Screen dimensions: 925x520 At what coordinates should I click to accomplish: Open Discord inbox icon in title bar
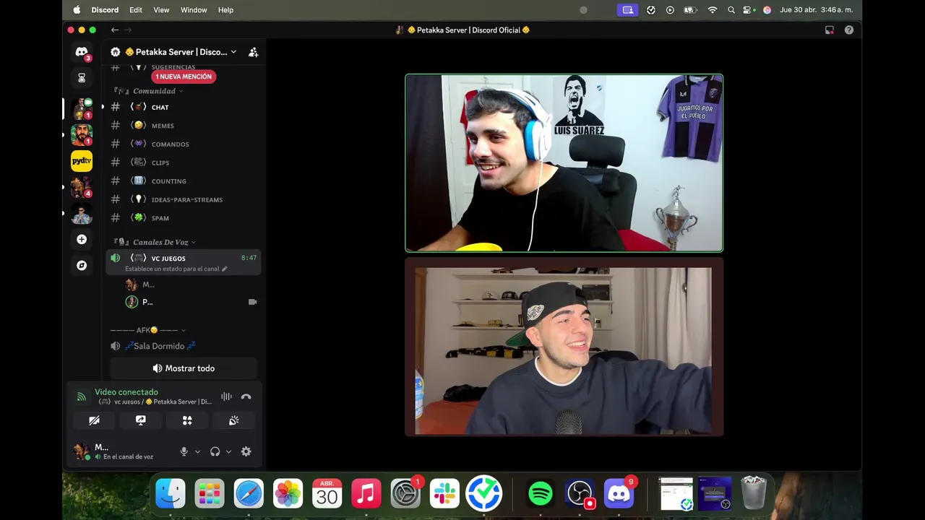click(x=830, y=30)
